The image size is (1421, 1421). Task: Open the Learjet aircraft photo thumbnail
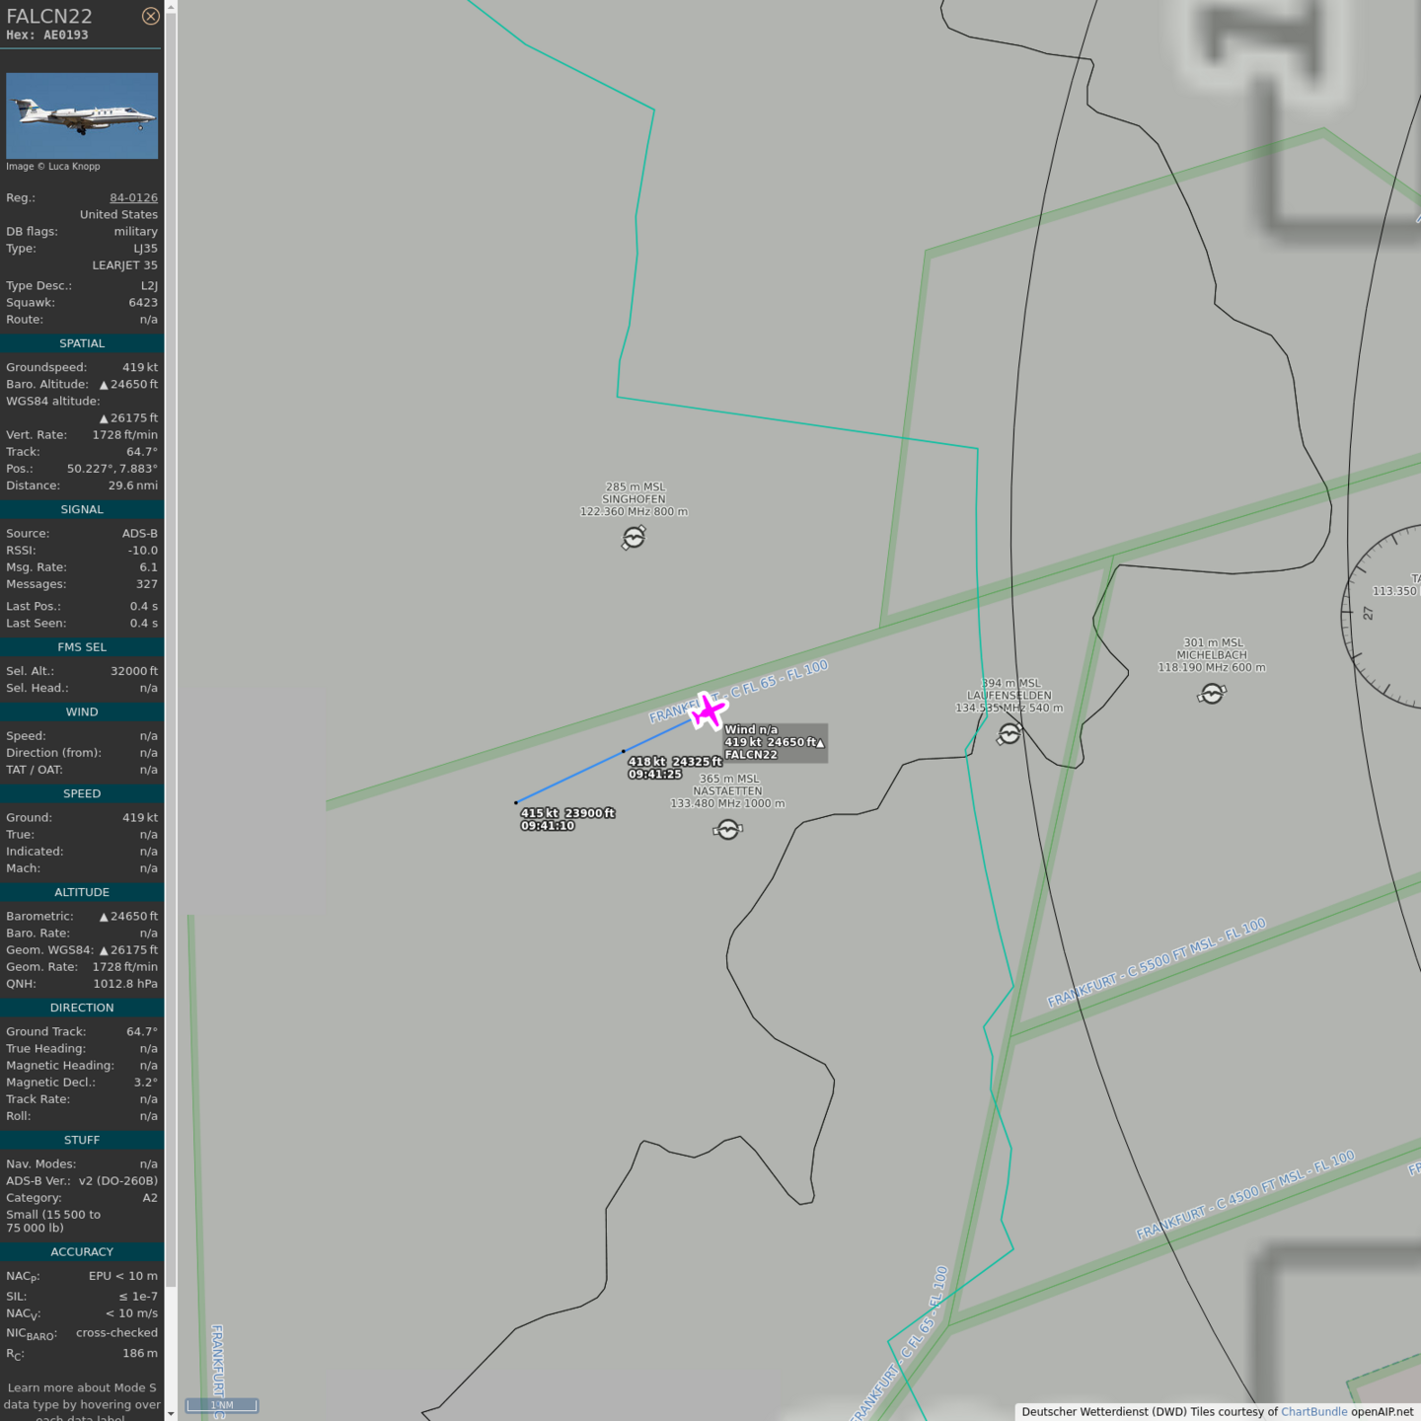pos(82,115)
